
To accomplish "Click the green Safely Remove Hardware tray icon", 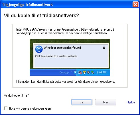I will (93, 73).
